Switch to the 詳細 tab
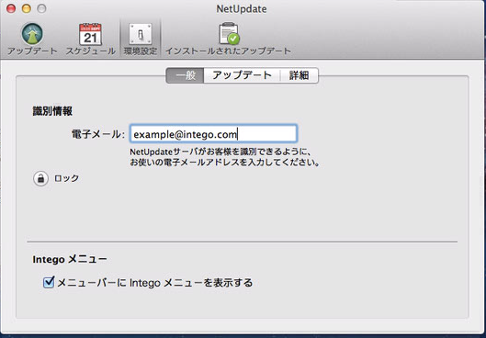The width and height of the screenshot is (486, 338). [x=300, y=75]
